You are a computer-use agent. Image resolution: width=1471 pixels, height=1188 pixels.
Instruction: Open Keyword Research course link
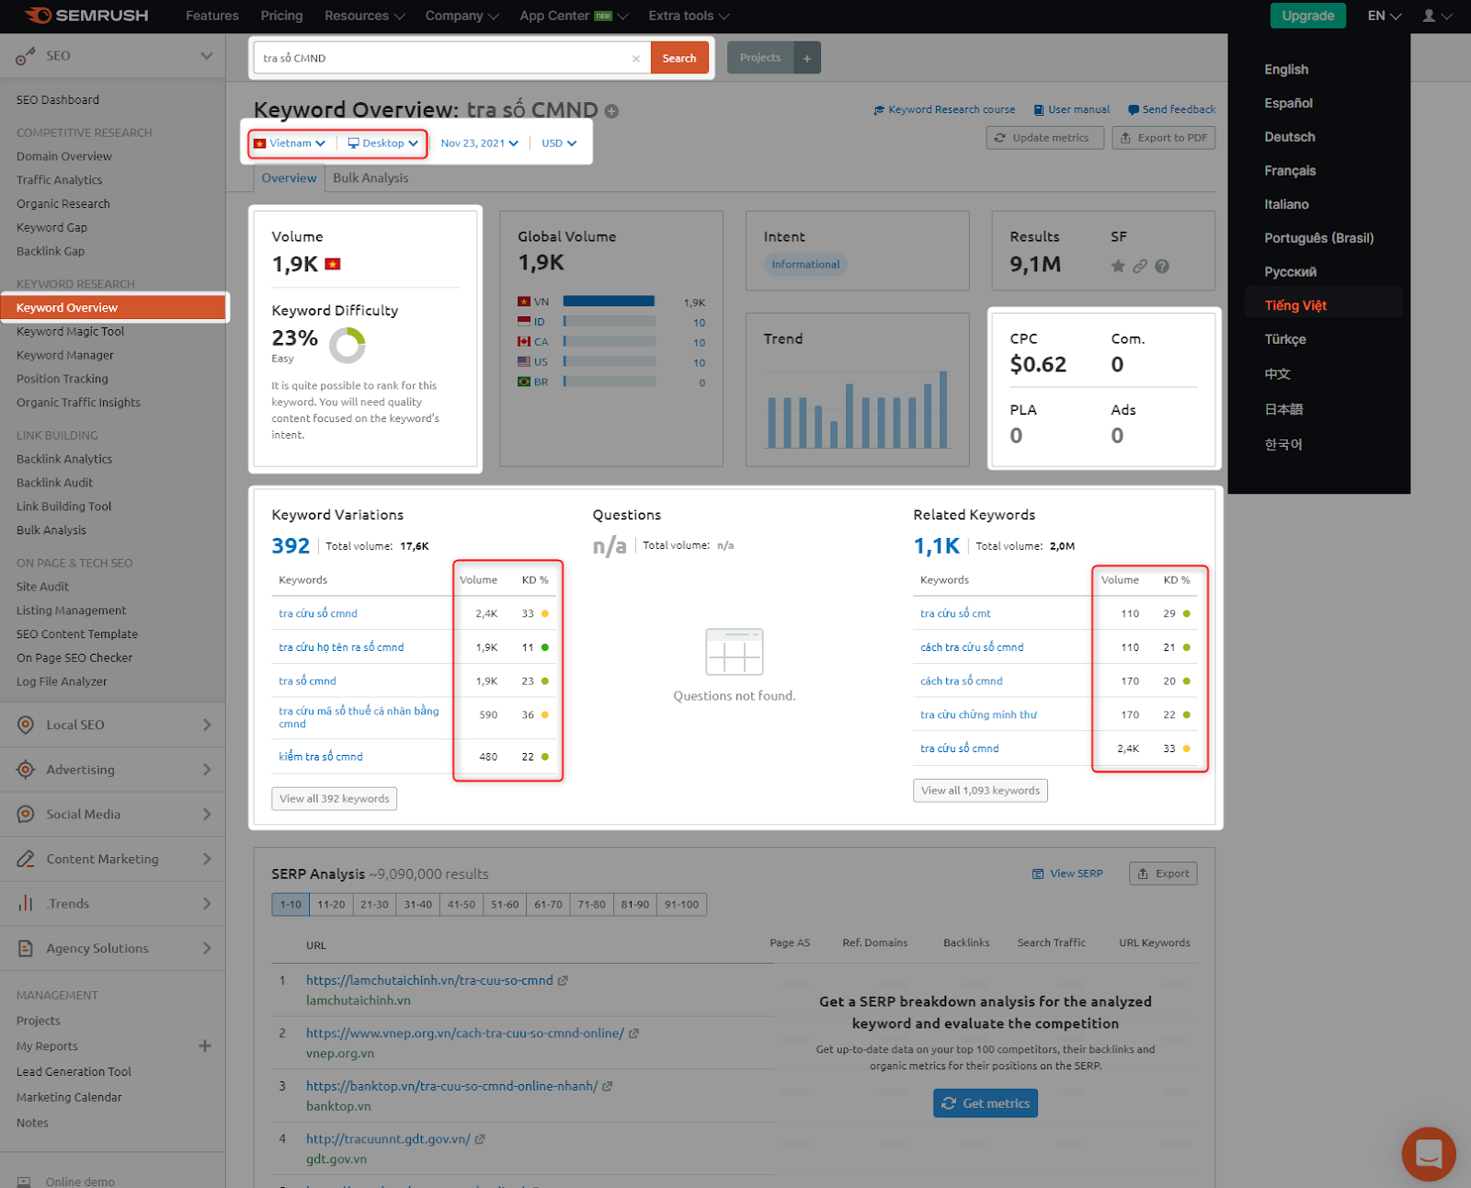[x=944, y=109]
